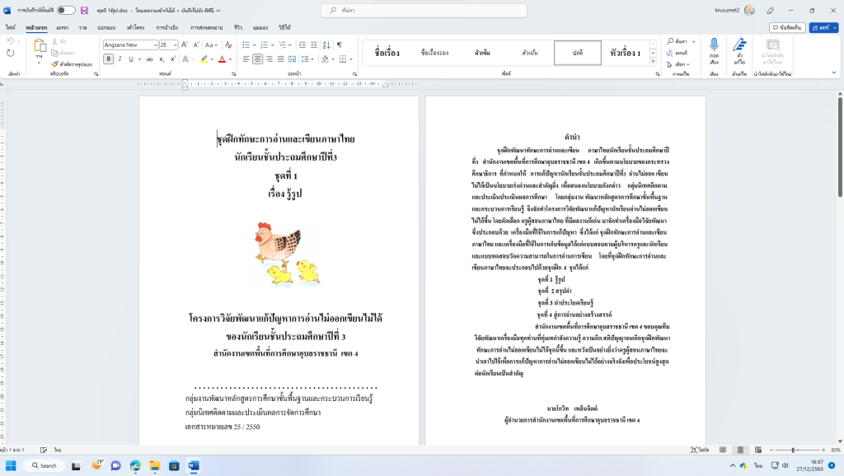Toggle bold formatting
The image size is (844, 476).
pyautogui.click(x=108, y=59)
